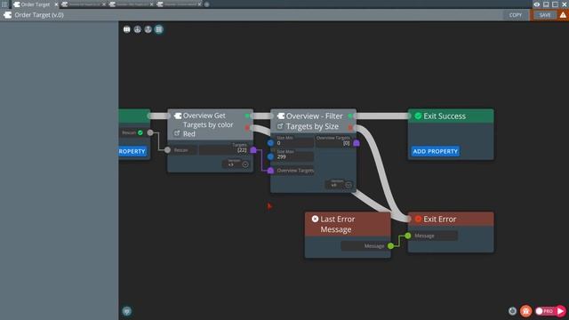Click the X icon on Last Error Message
Image resolution: width=569 pixels, height=320 pixels.
tap(315, 219)
